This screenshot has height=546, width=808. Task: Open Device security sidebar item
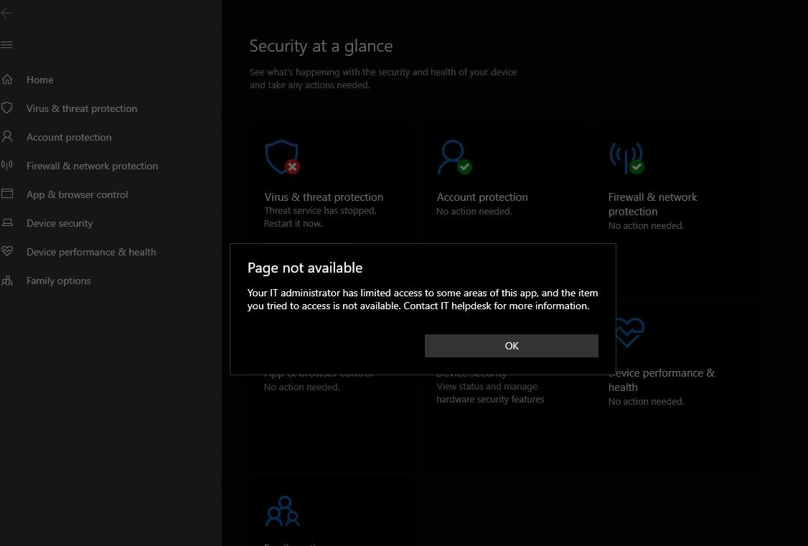pos(60,224)
